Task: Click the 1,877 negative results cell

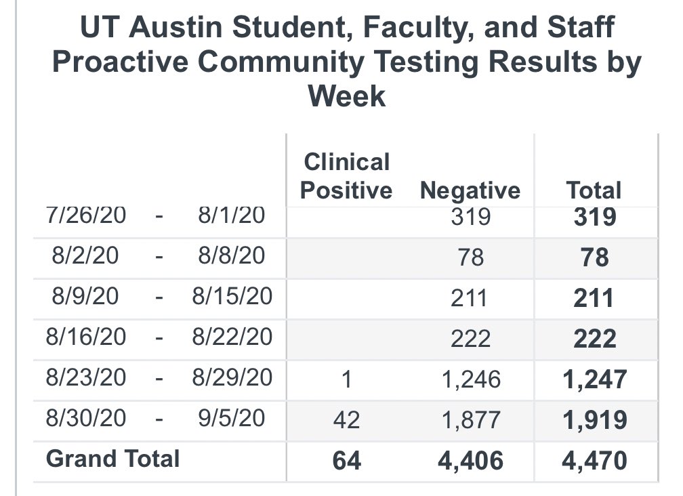Action: 471,420
